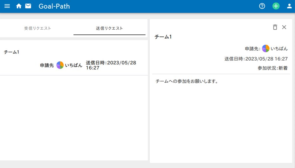Click the いちばん name in the request list

(73, 65)
